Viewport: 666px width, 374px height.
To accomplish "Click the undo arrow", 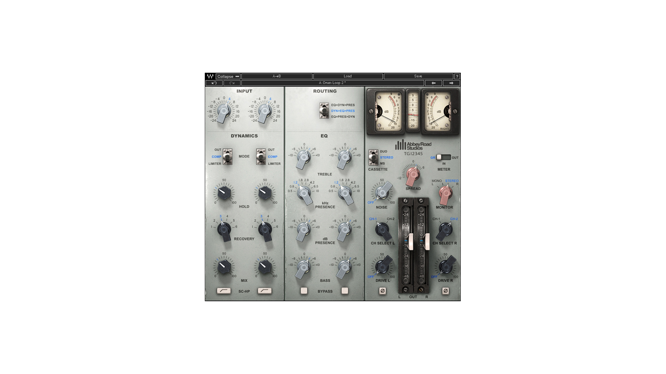I will pyautogui.click(x=214, y=83).
